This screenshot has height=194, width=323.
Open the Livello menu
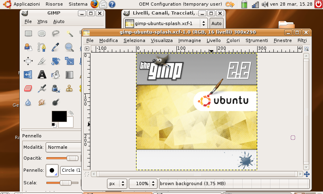(x=214, y=40)
